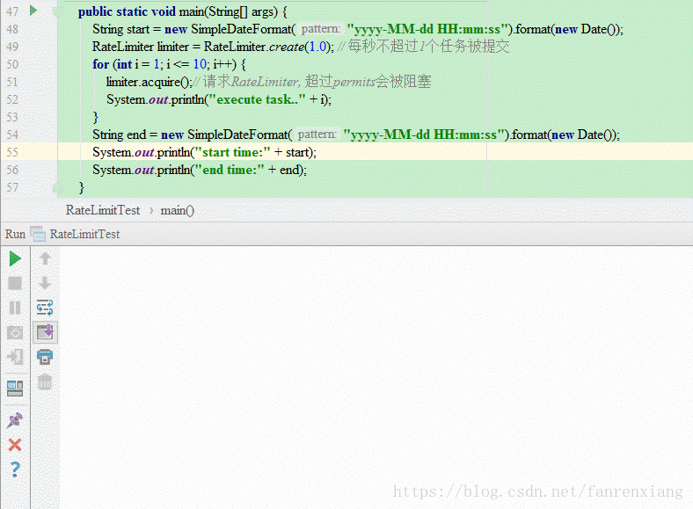Stop the running process

coord(15,283)
